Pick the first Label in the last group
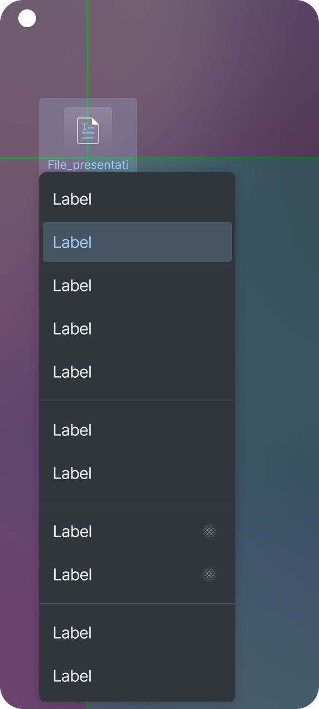 click(x=137, y=633)
